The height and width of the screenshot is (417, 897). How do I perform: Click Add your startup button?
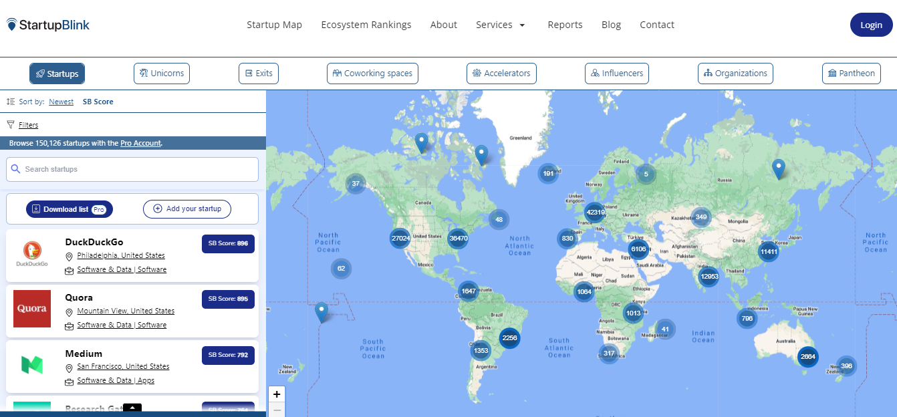pyautogui.click(x=187, y=209)
